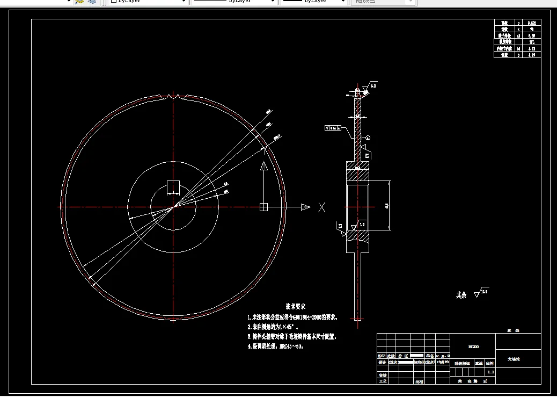Click the 1.6 roughness symbol in the bore section

[359, 225]
